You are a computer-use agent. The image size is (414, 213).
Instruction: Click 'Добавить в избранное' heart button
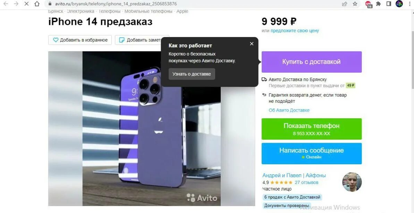point(80,40)
